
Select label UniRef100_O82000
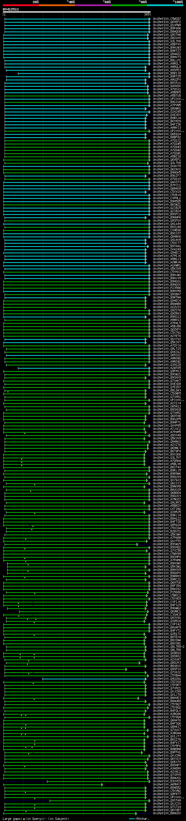167,38
